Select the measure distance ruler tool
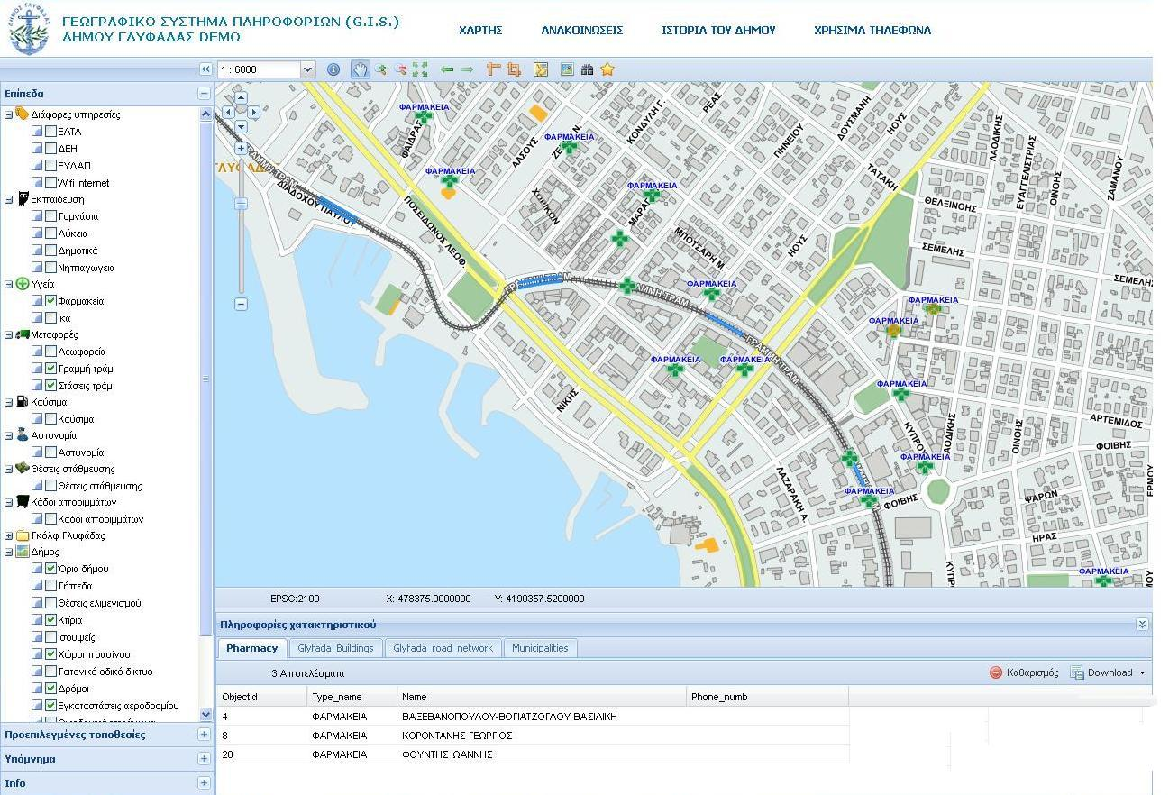The height and width of the screenshot is (795, 1169). (493, 69)
